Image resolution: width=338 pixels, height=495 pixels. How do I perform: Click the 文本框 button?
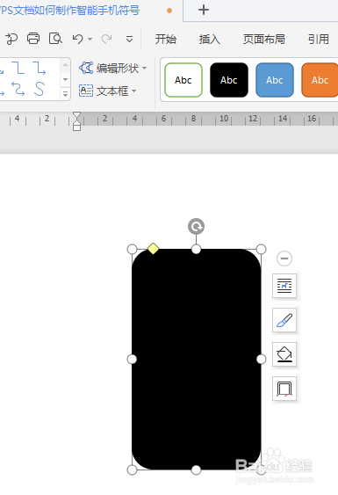point(104,91)
